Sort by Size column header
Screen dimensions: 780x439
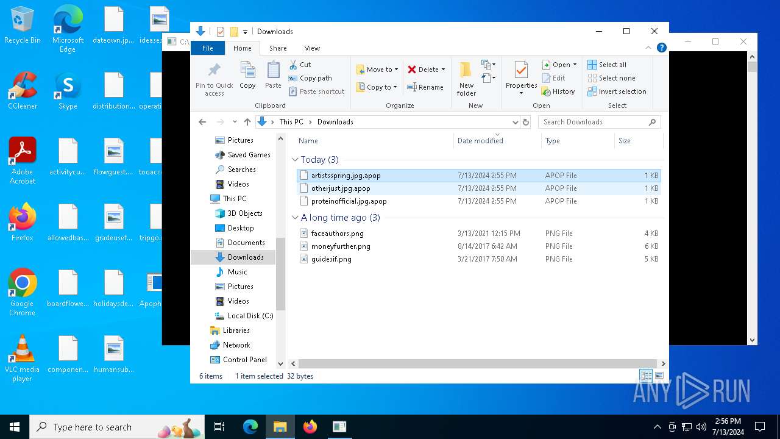[637, 141]
